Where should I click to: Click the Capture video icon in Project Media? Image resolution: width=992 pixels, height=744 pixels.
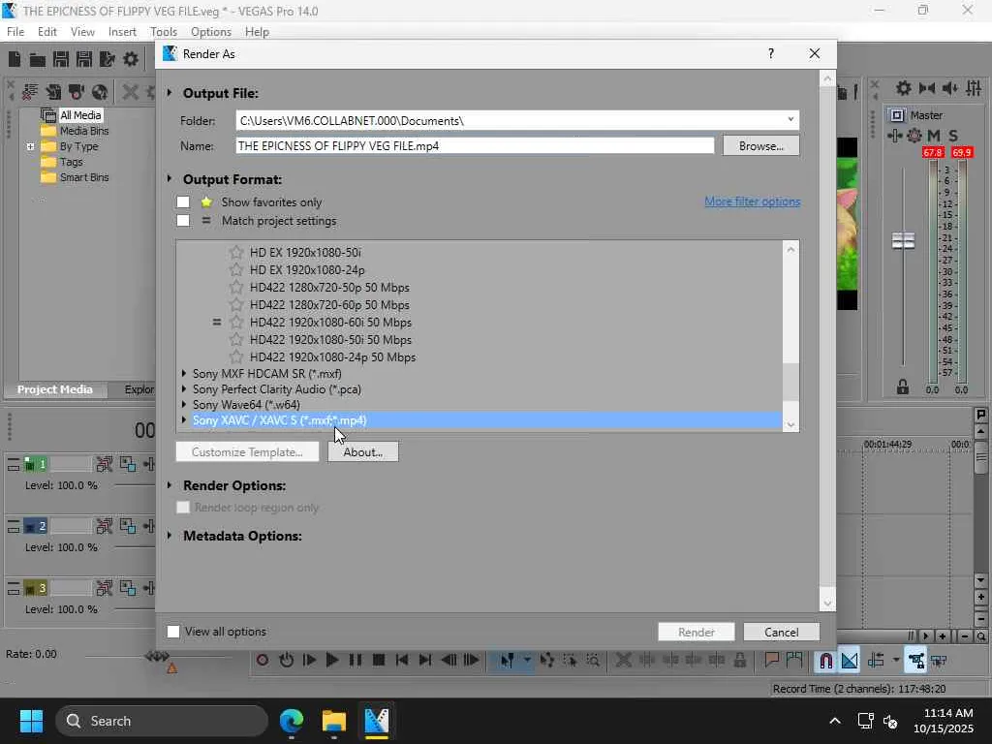point(77,92)
